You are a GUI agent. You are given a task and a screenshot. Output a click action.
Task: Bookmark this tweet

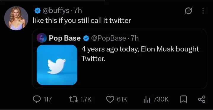coord(183,99)
